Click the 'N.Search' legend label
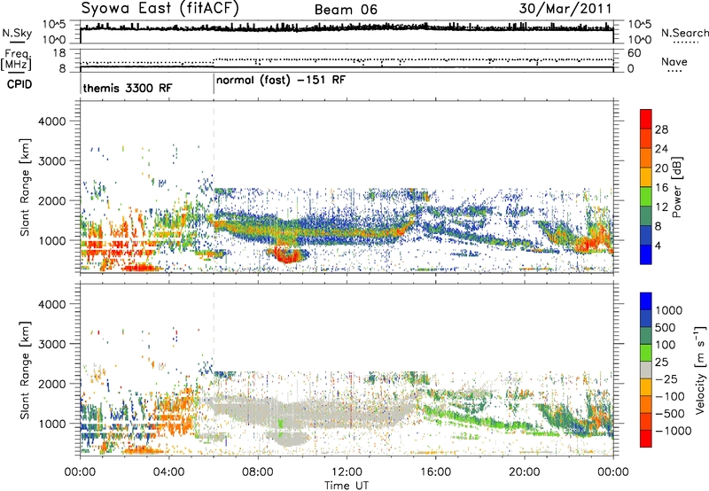Image resolution: width=709 pixels, height=491 pixels. coord(684,33)
